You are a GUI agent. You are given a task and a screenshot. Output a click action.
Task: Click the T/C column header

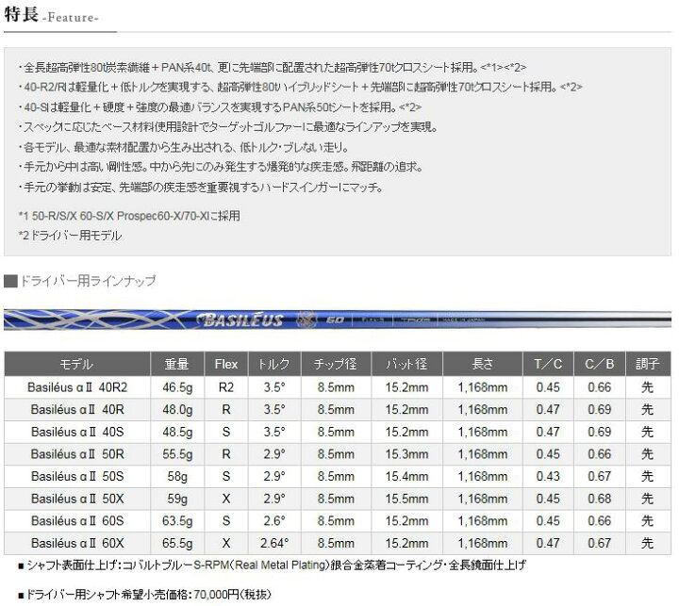(x=548, y=364)
